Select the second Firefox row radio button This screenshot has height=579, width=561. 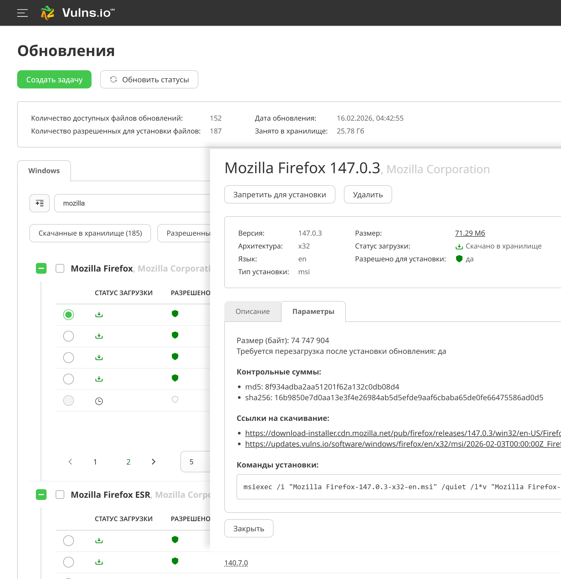[x=69, y=336]
